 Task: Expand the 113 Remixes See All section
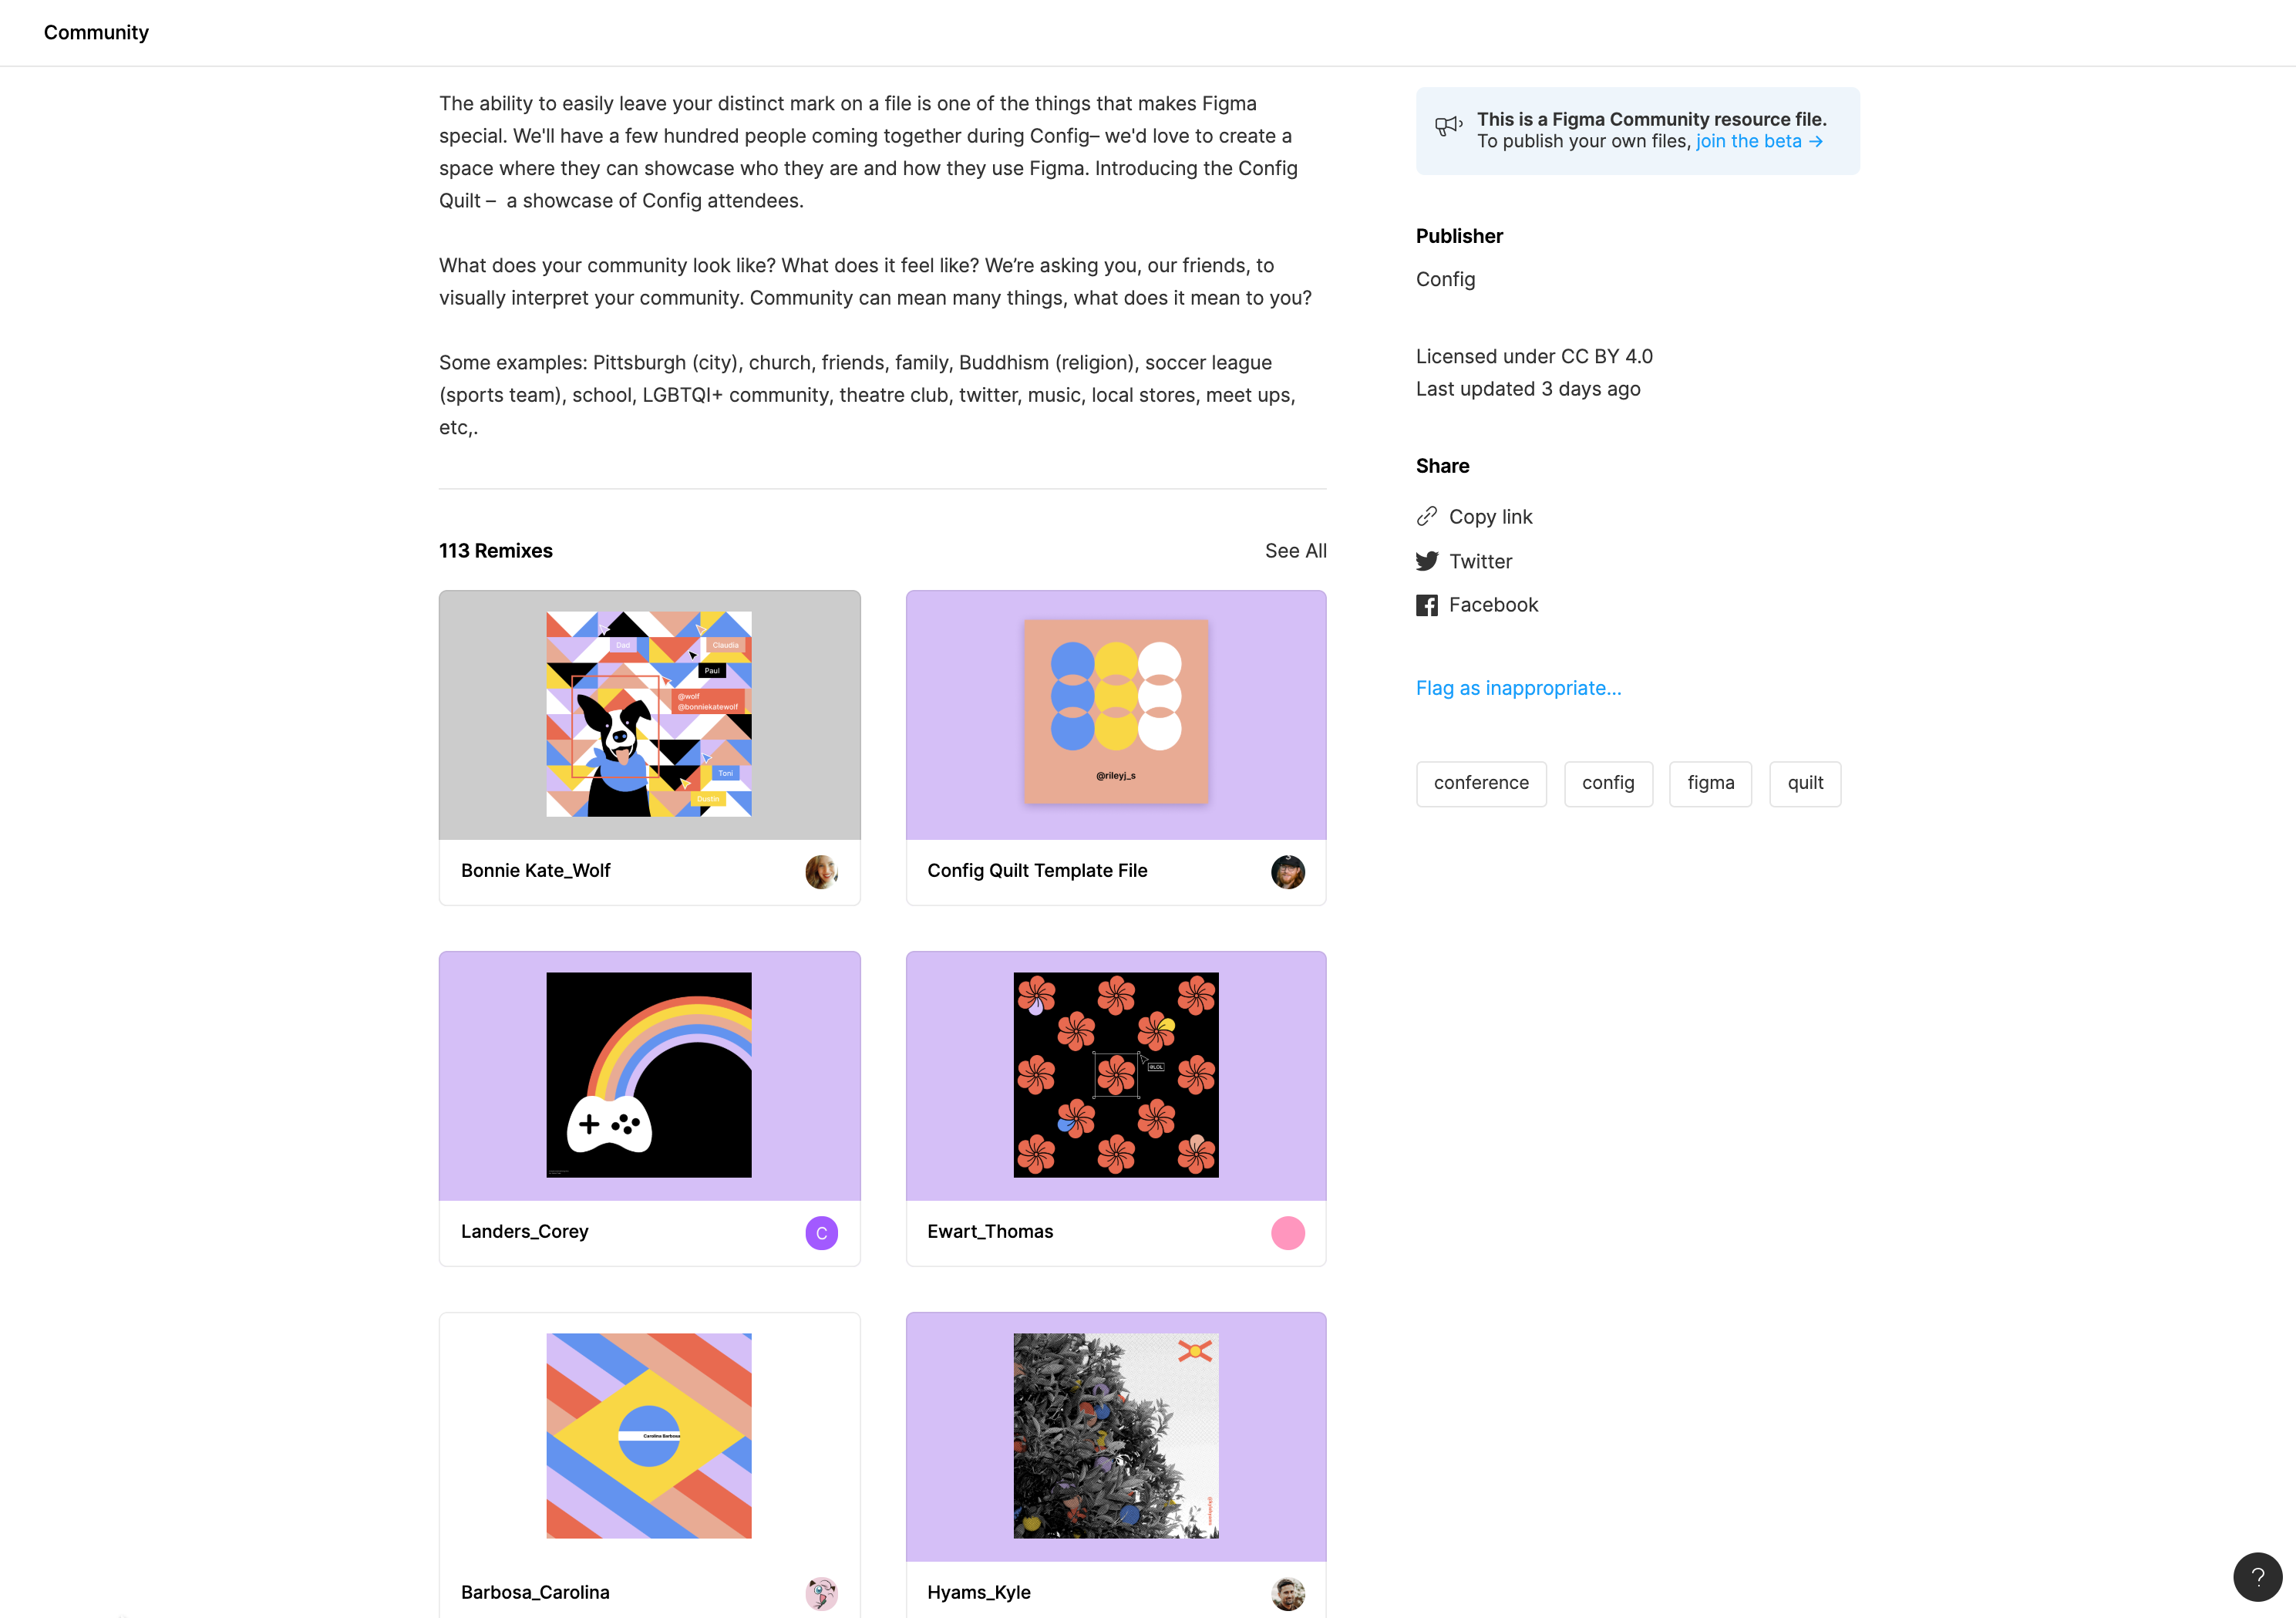(1295, 550)
